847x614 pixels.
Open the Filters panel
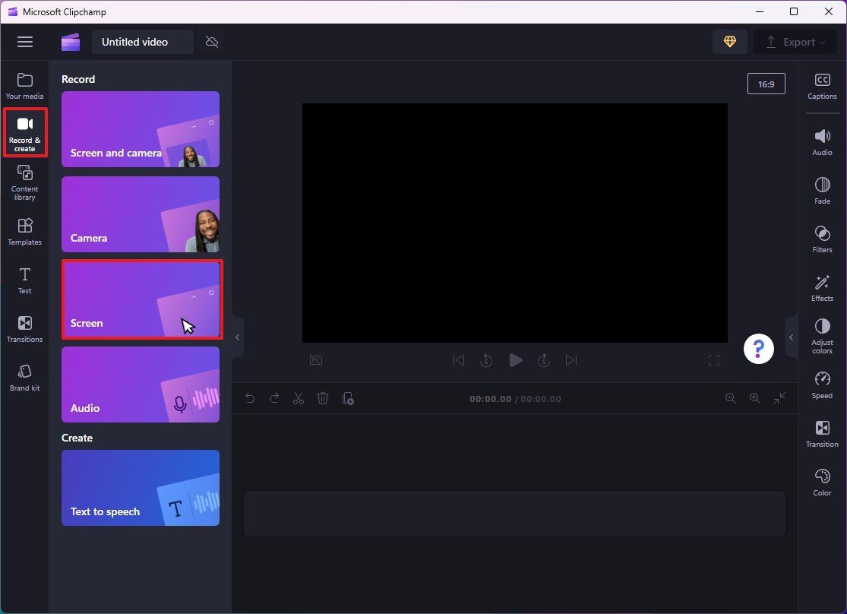click(x=821, y=239)
